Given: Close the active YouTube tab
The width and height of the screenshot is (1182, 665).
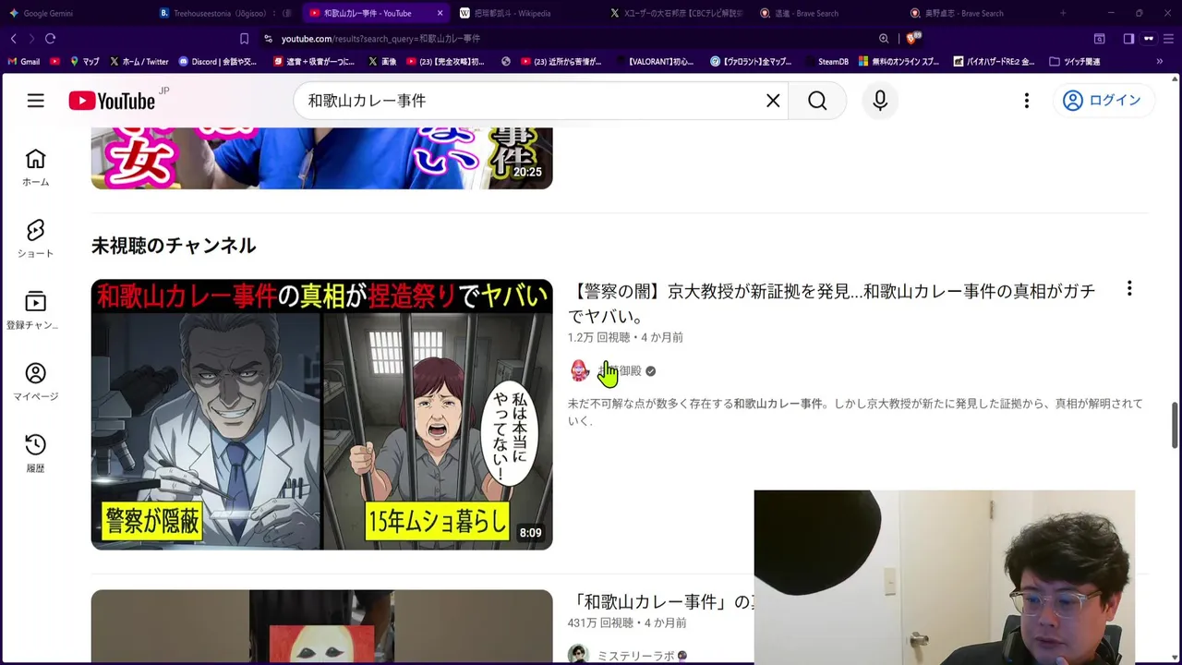Looking at the screenshot, I should coord(440,13).
